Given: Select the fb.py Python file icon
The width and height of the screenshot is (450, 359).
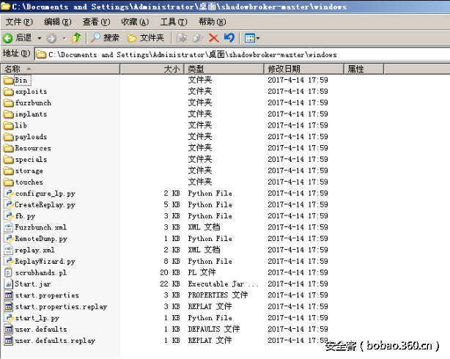Looking at the screenshot, I should [x=9, y=216].
